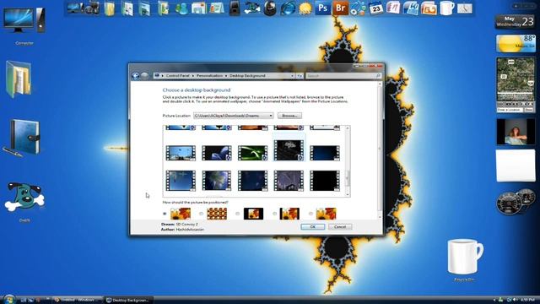This screenshot has height=304, width=540.
Task: Click the Cancel button
Action: click(340, 227)
